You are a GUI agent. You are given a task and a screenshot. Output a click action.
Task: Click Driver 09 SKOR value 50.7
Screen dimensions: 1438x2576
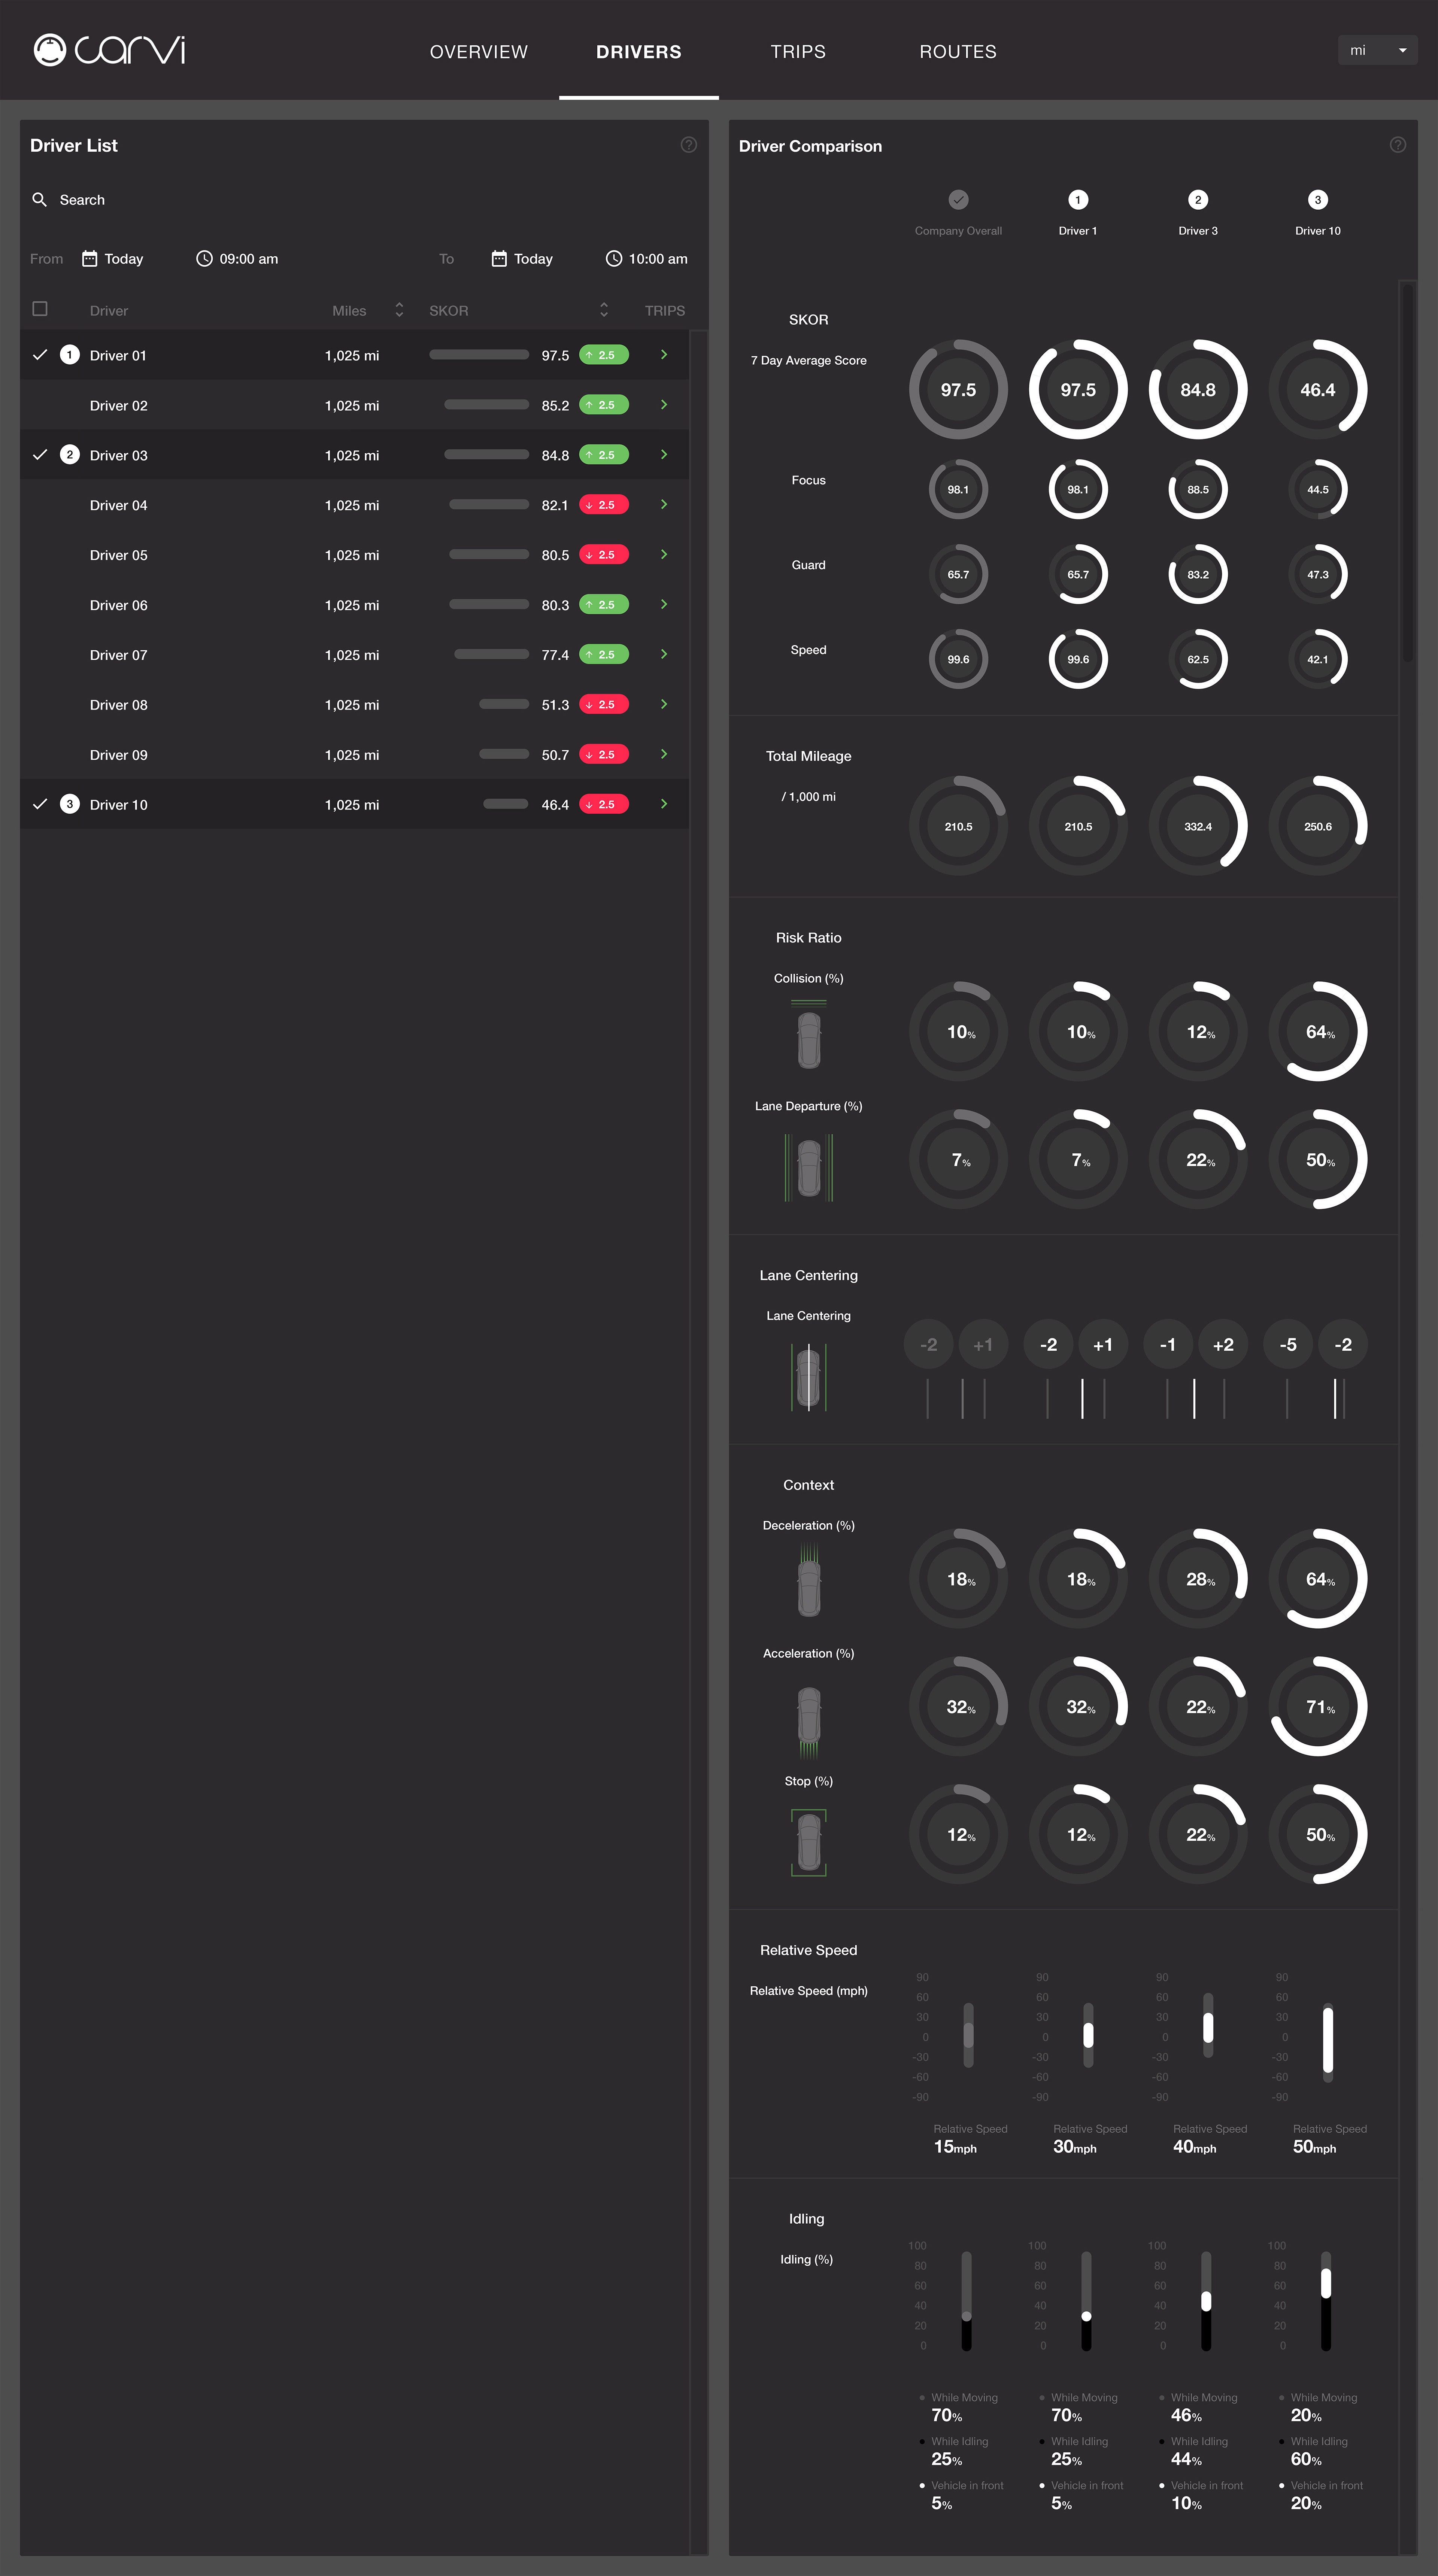pos(555,755)
